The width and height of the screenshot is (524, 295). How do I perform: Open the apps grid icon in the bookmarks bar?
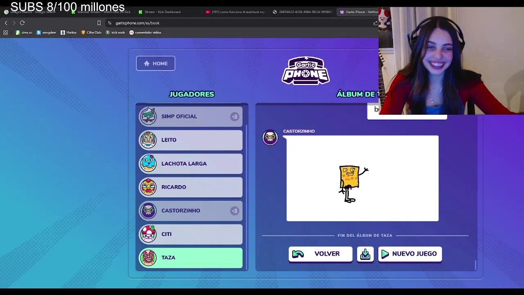pyautogui.click(x=6, y=32)
